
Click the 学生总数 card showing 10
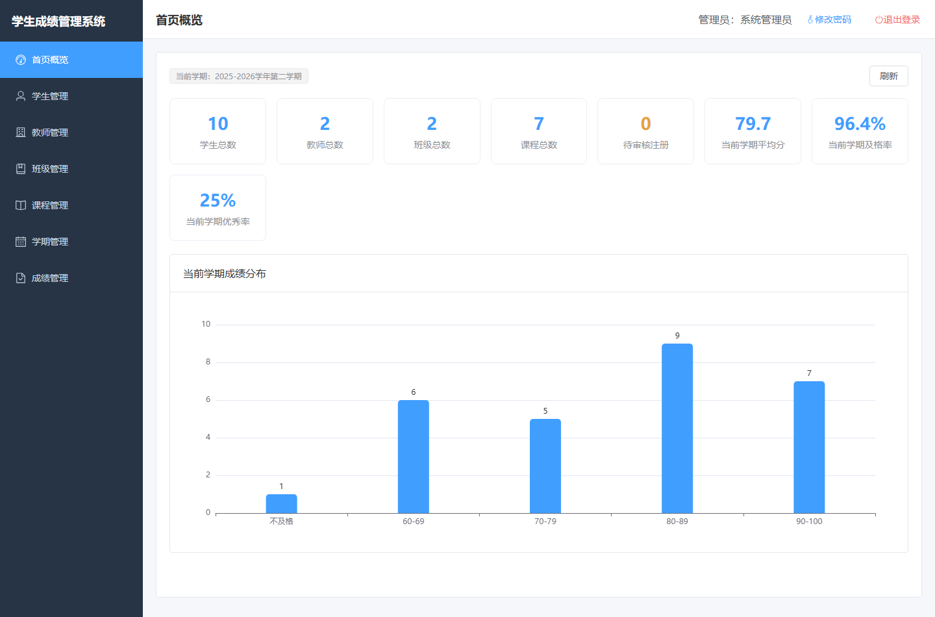click(x=218, y=131)
